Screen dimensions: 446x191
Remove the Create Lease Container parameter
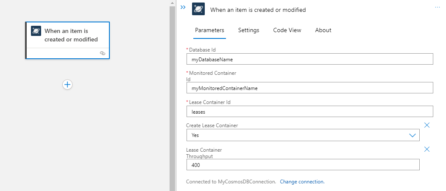coord(427,125)
